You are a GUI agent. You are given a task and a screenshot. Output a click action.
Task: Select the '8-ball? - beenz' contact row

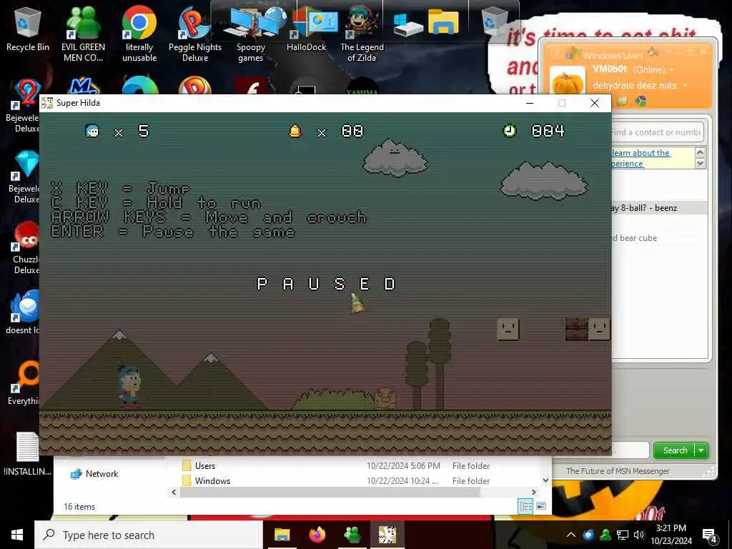tap(658, 208)
